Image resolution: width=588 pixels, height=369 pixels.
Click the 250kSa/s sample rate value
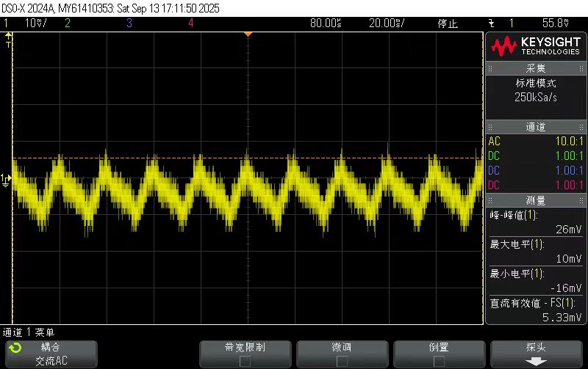coord(536,98)
